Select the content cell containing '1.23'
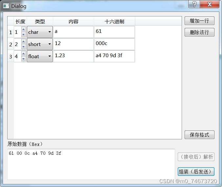 tap(73, 56)
